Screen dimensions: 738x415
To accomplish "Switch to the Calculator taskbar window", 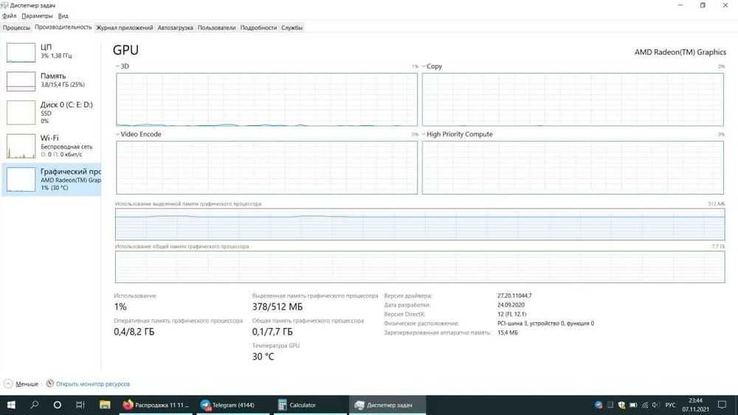I will point(310,405).
